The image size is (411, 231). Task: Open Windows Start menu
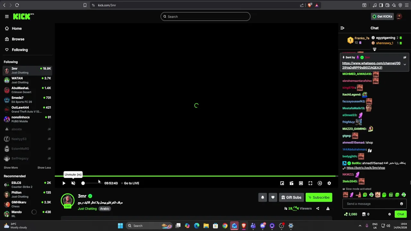pos(120,226)
